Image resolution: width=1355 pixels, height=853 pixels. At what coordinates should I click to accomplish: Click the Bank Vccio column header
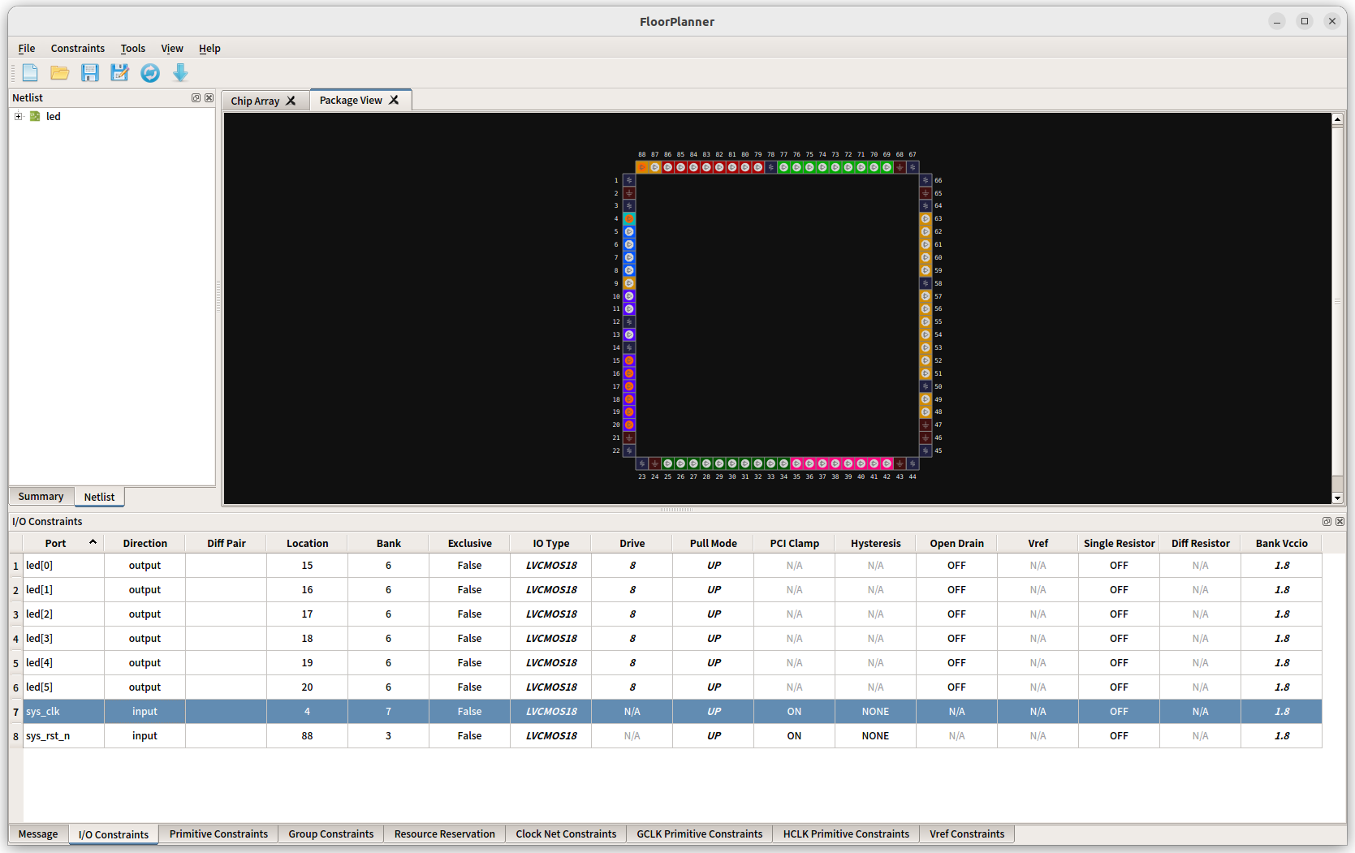[x=1282, y=543]
